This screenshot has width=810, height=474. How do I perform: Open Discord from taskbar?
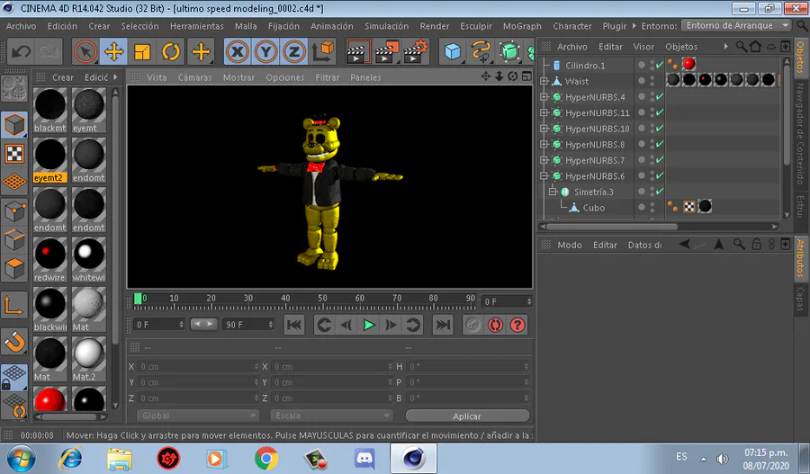pyautogui.click(x=364, y=458)
